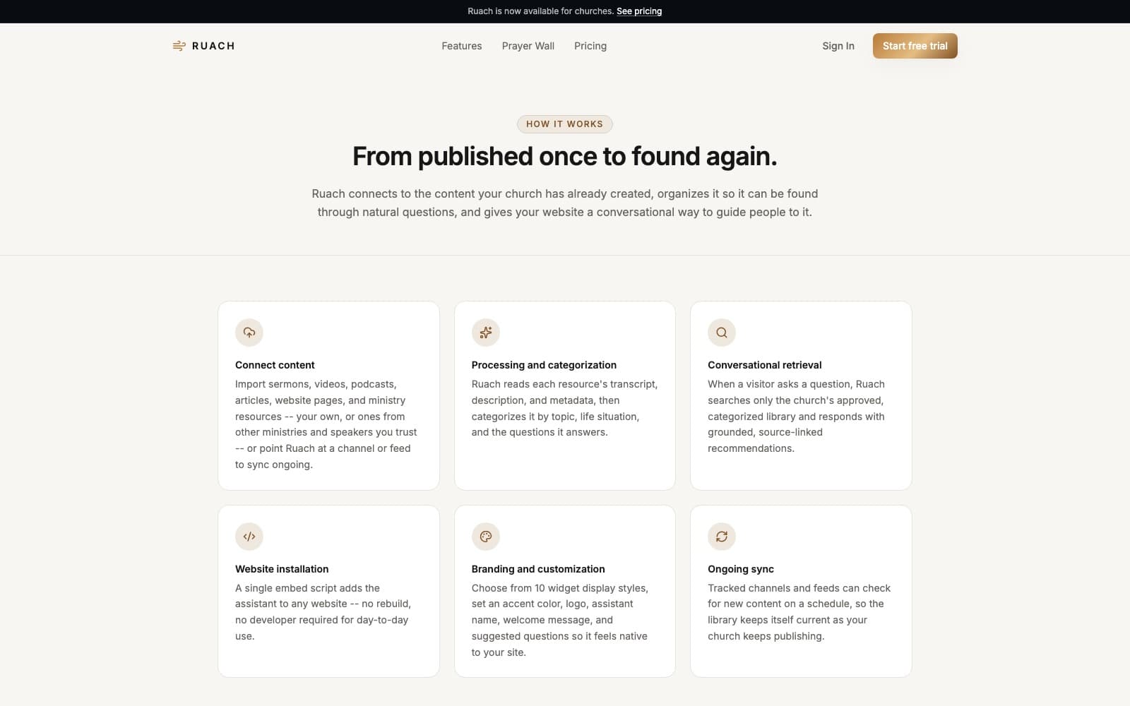The image size is (1130, 706).
Task: Click the 'Website installation' card title
Action: [x=282, y=569]
